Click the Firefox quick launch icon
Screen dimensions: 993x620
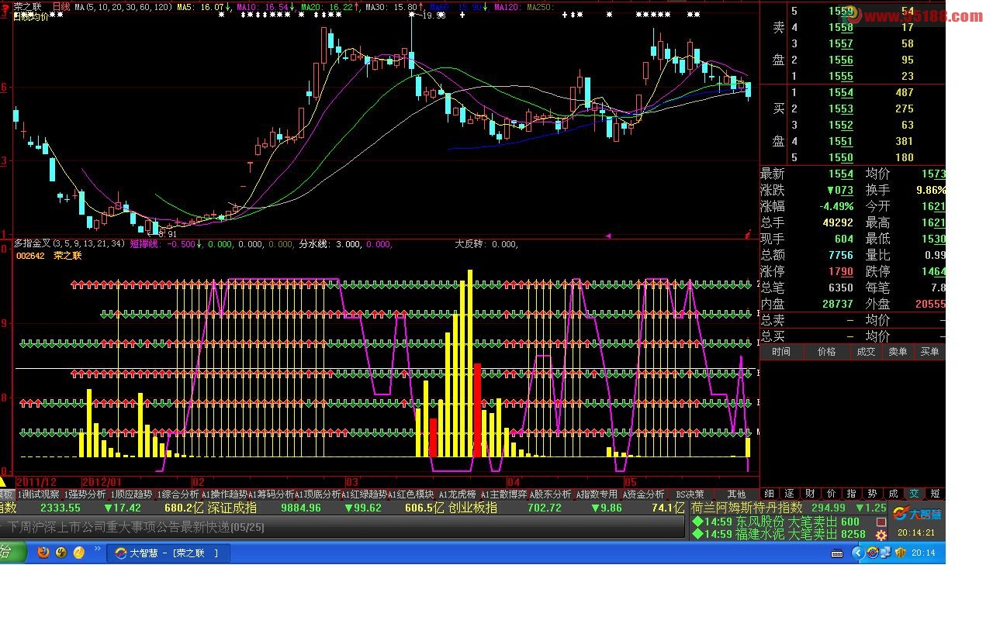(x=43, y=553)
